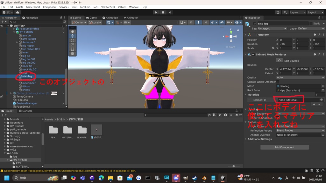Toggle Gizmos display in Scene
This screenshot has width=326, height=183.
[x=237, y=23]
